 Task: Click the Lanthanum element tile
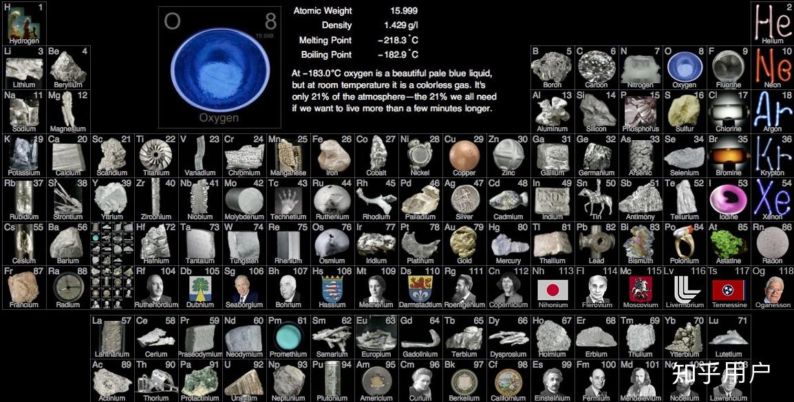(112, 337)
